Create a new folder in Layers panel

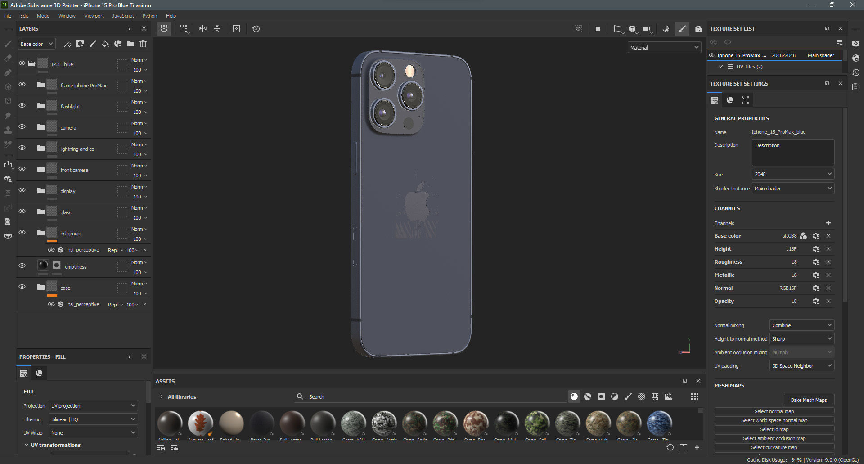130,44
